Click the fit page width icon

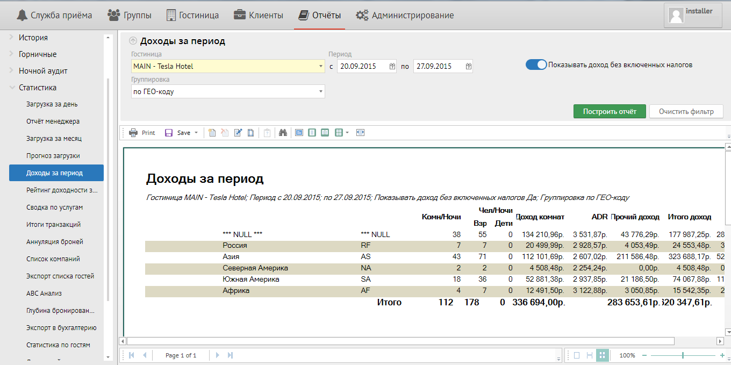coord(360,133)
